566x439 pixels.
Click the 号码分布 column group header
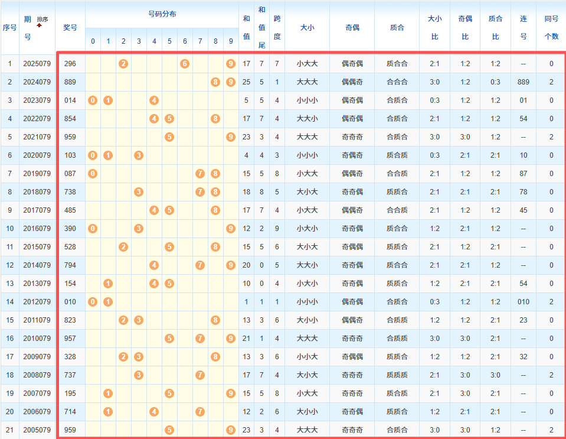pos(162,14)
